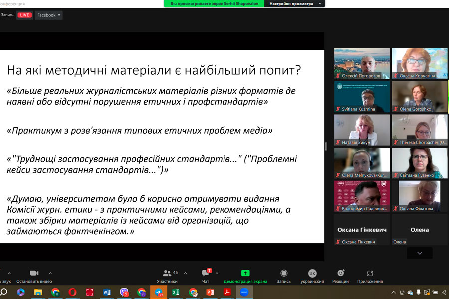
Task: Expand the Participants options chevron
Action: 186,273
